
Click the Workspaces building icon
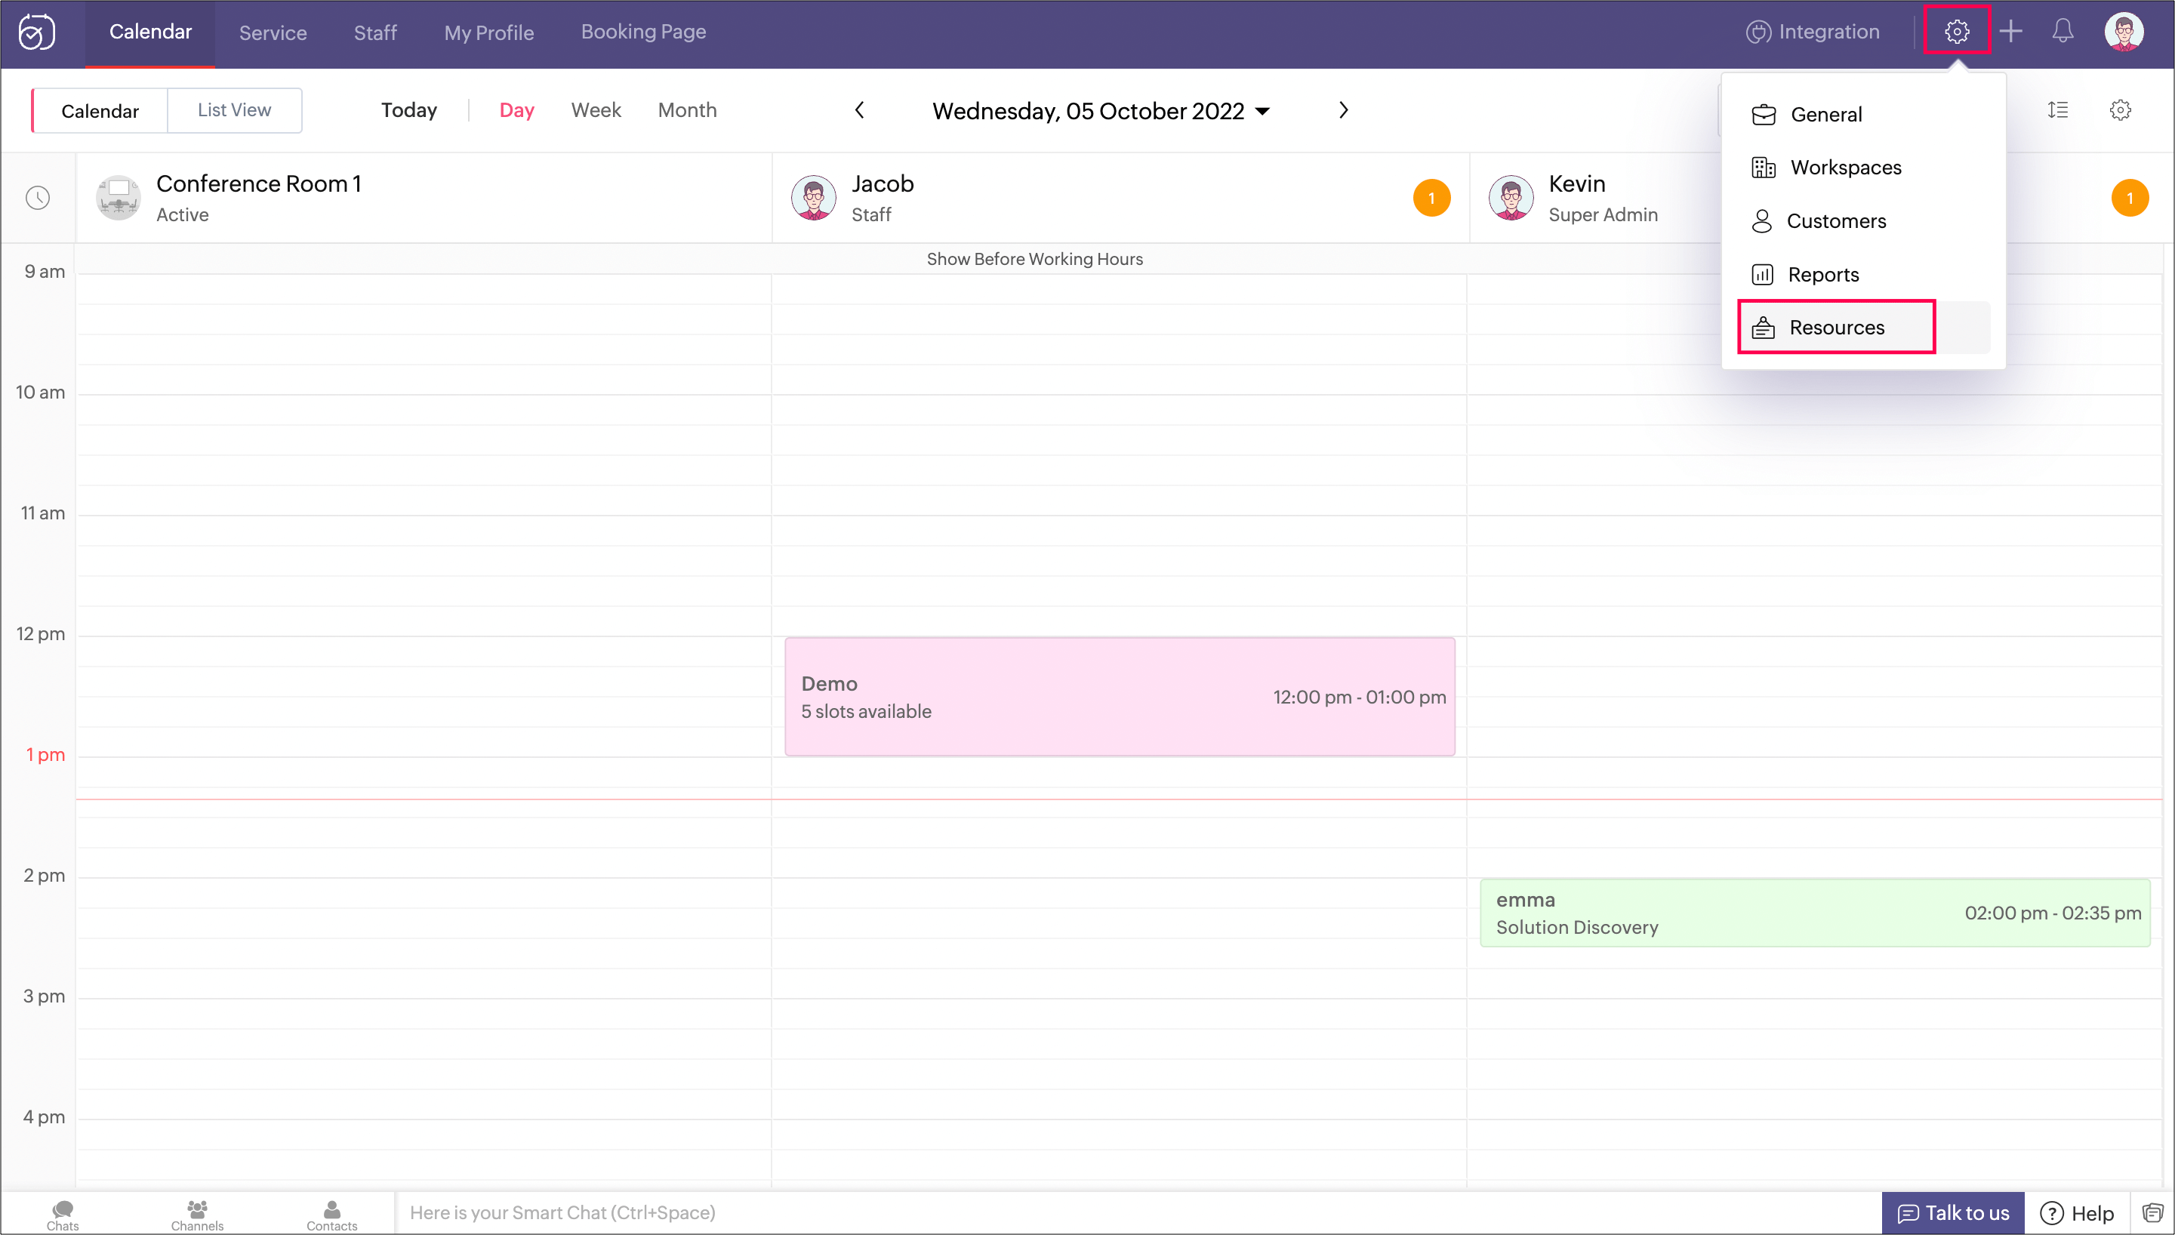click(x=1764, y=167)
